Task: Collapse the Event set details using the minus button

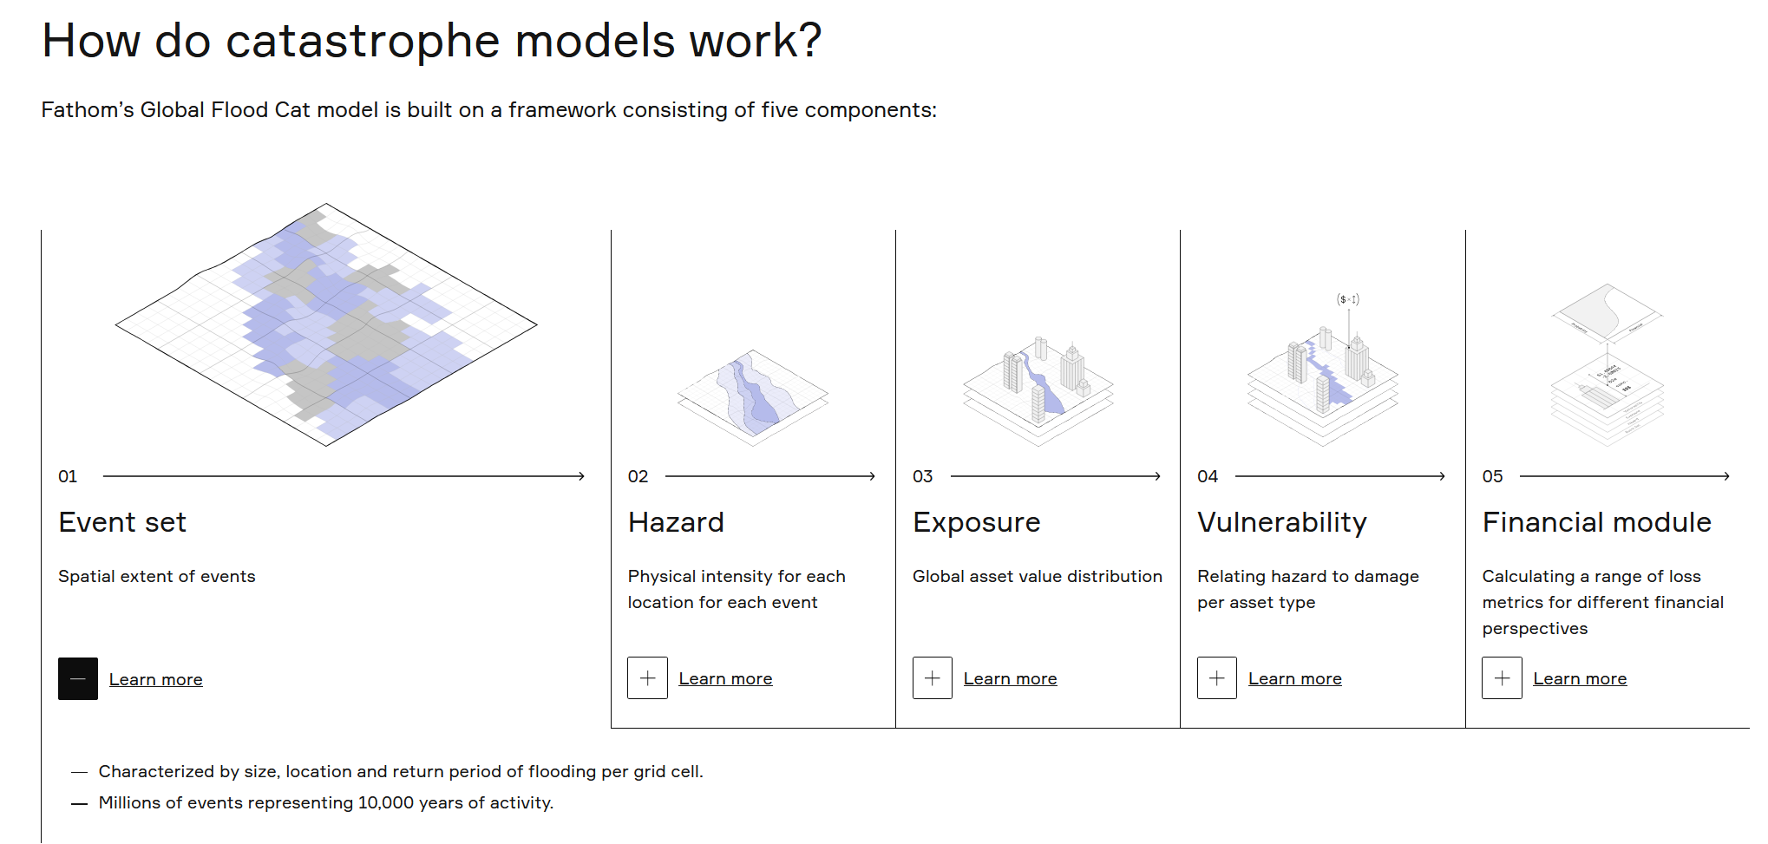Action: pyautogui.click(x=78, y=678)
